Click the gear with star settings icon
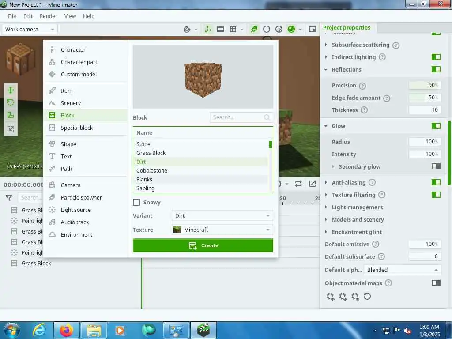This screenshot has width=452, height=339. (x=355, y=297)
